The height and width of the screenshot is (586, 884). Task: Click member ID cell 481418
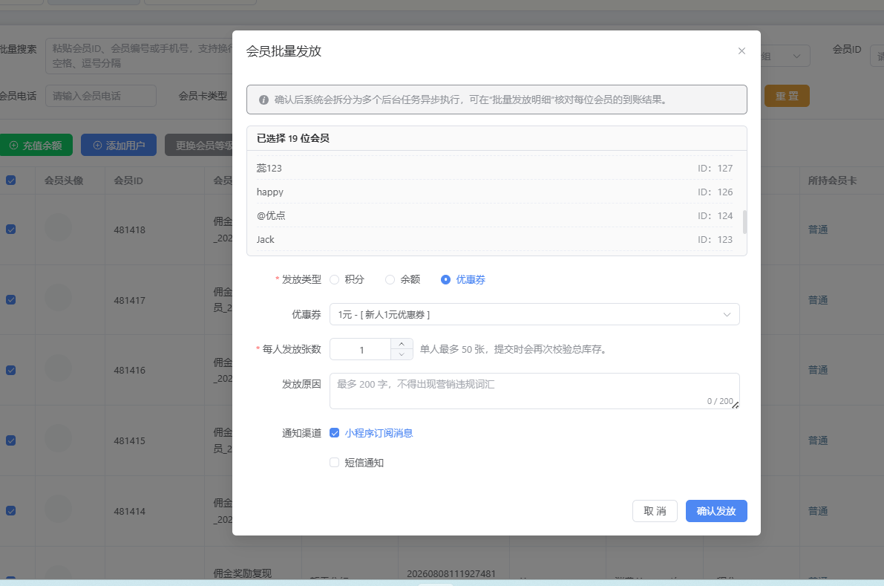pos(130,229)
